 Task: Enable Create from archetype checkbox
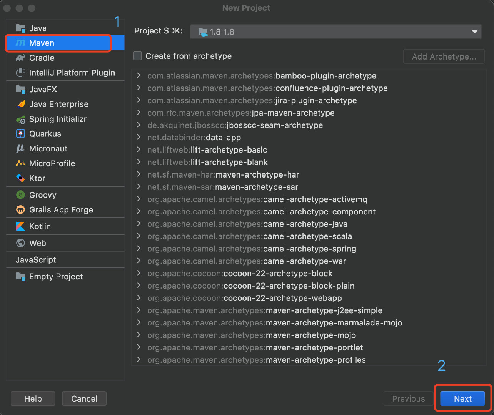[137, 56]
